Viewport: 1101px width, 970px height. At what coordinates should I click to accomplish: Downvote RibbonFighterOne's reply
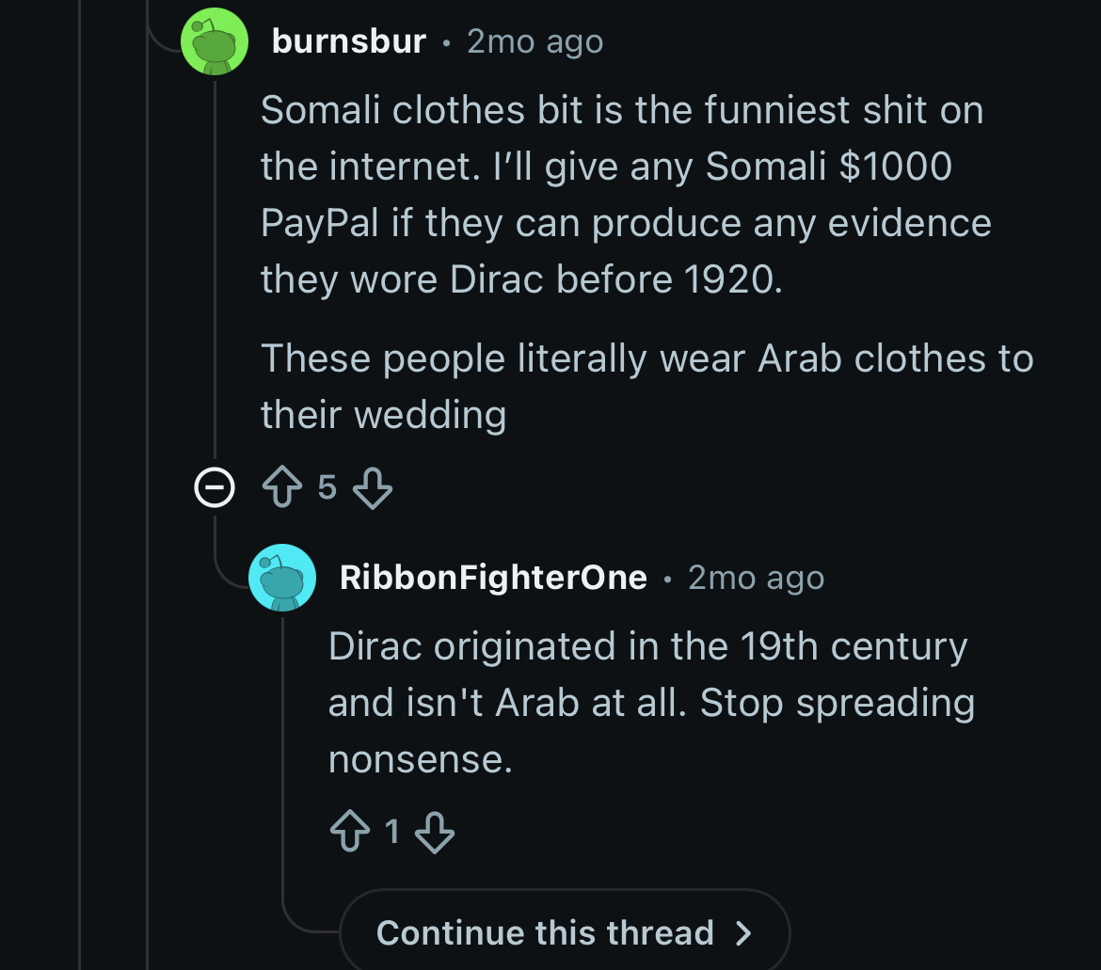point(435,833)
